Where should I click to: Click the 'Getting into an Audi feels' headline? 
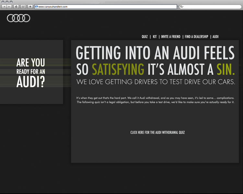(155, 53)
